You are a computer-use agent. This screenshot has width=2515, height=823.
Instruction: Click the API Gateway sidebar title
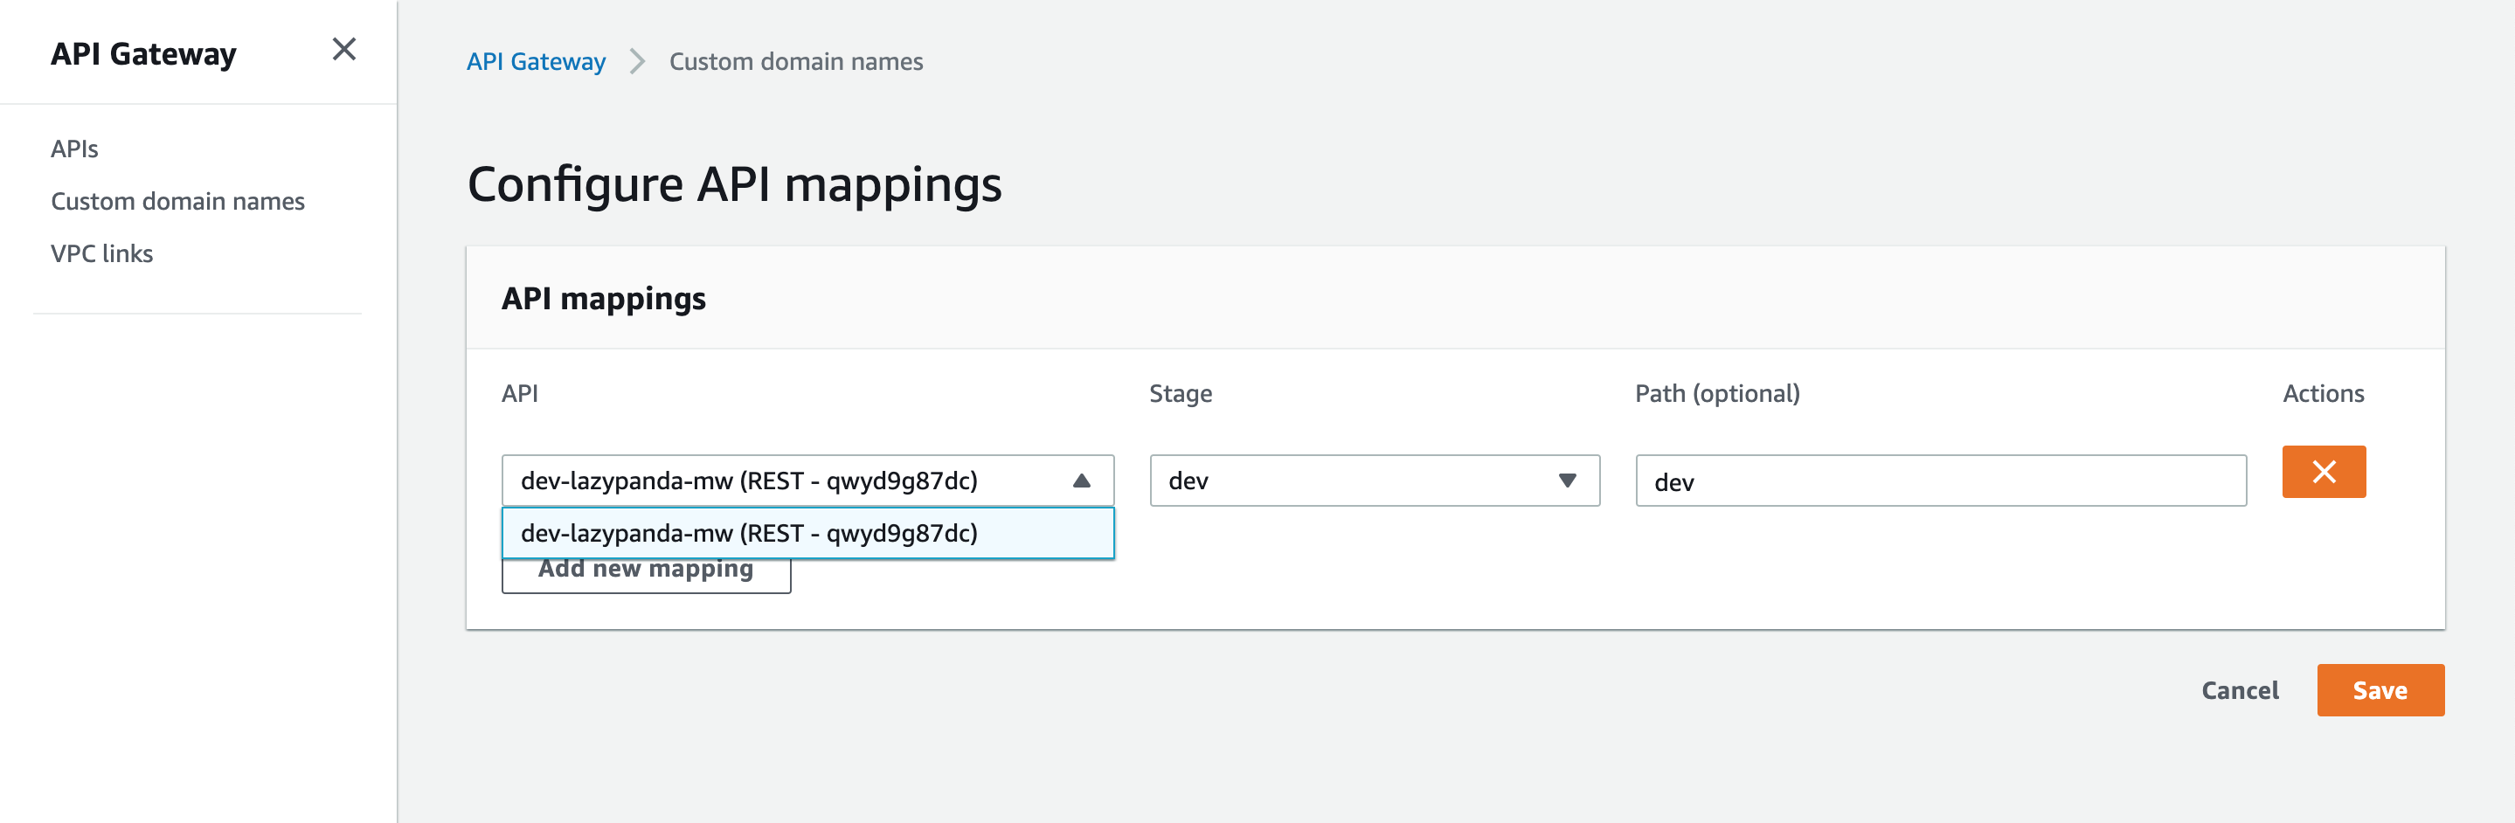(143, 53)
